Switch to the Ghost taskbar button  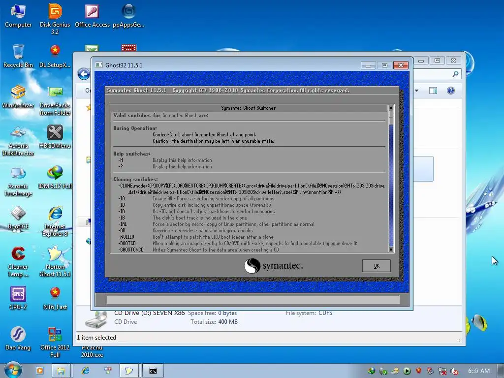pos(129,371)
